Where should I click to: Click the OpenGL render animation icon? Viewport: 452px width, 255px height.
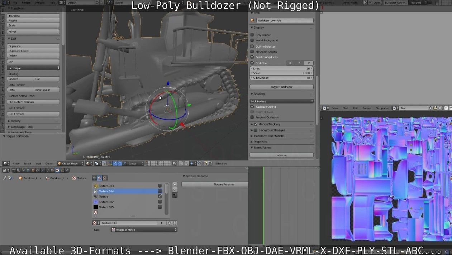(210, 163)
